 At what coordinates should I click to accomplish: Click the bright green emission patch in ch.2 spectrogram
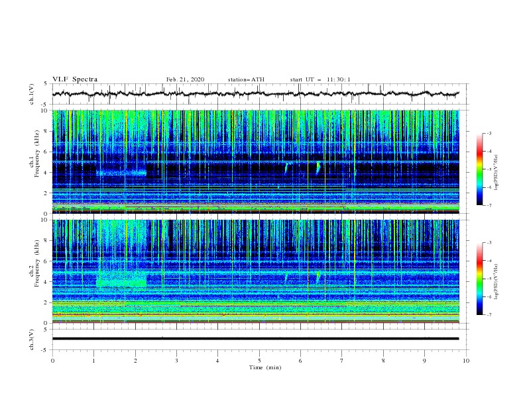(121, 280)
